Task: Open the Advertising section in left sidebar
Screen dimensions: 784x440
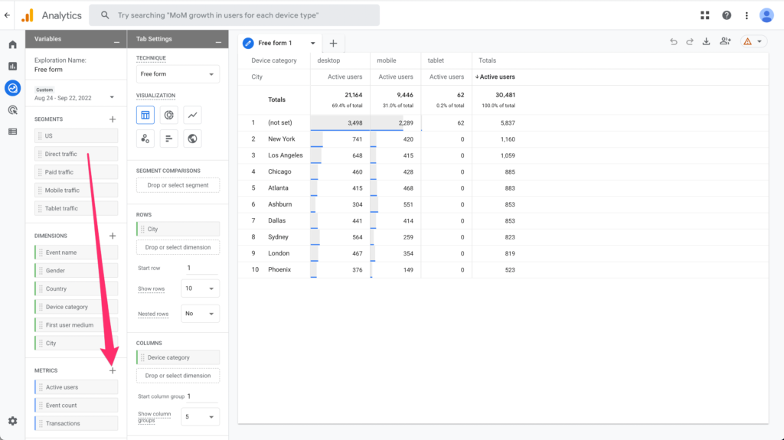Action: tap(12, 109)
